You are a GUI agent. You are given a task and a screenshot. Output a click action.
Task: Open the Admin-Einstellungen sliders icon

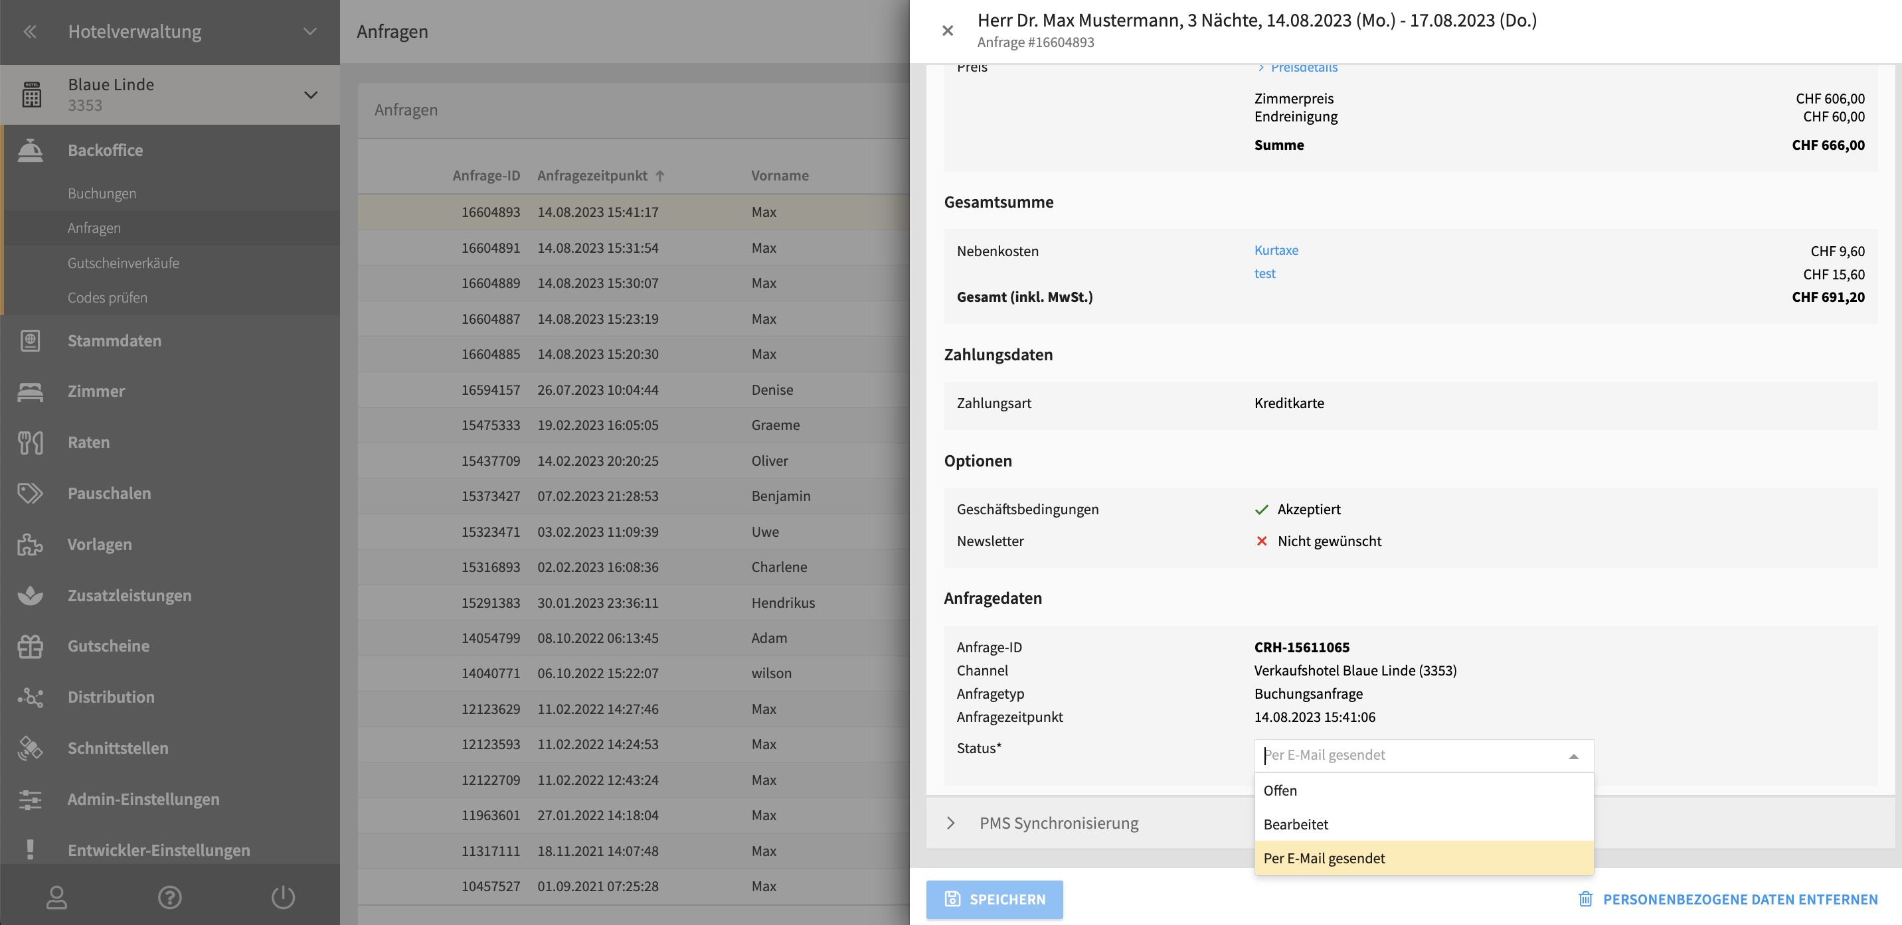point(31,799)
